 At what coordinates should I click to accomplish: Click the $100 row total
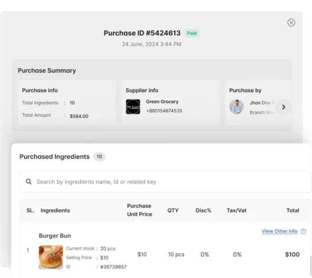[x=292, y=254]
